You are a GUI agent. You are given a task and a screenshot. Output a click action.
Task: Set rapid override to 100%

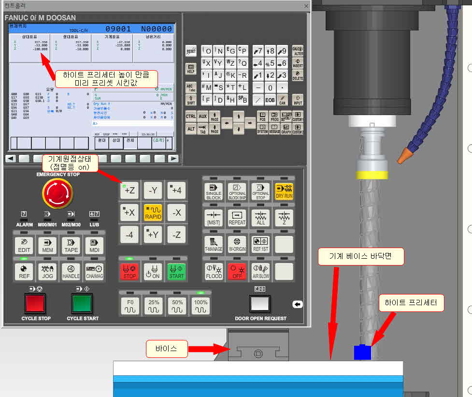[x=200, y=306]
